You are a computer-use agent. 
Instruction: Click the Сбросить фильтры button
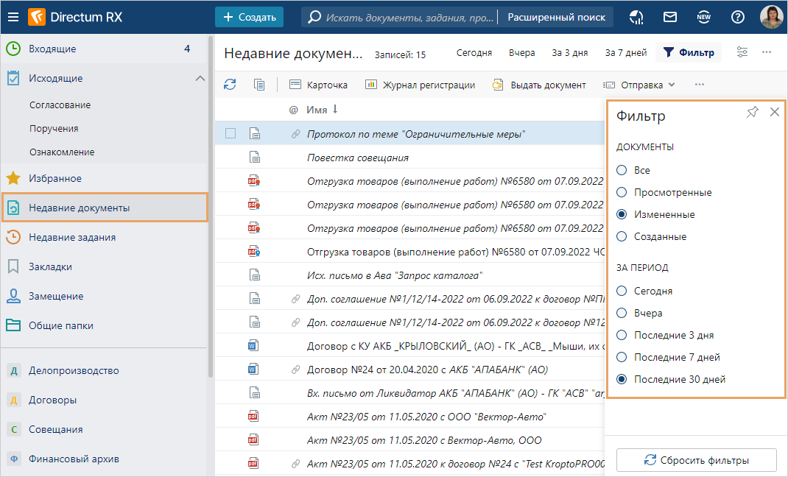(696, 460)
